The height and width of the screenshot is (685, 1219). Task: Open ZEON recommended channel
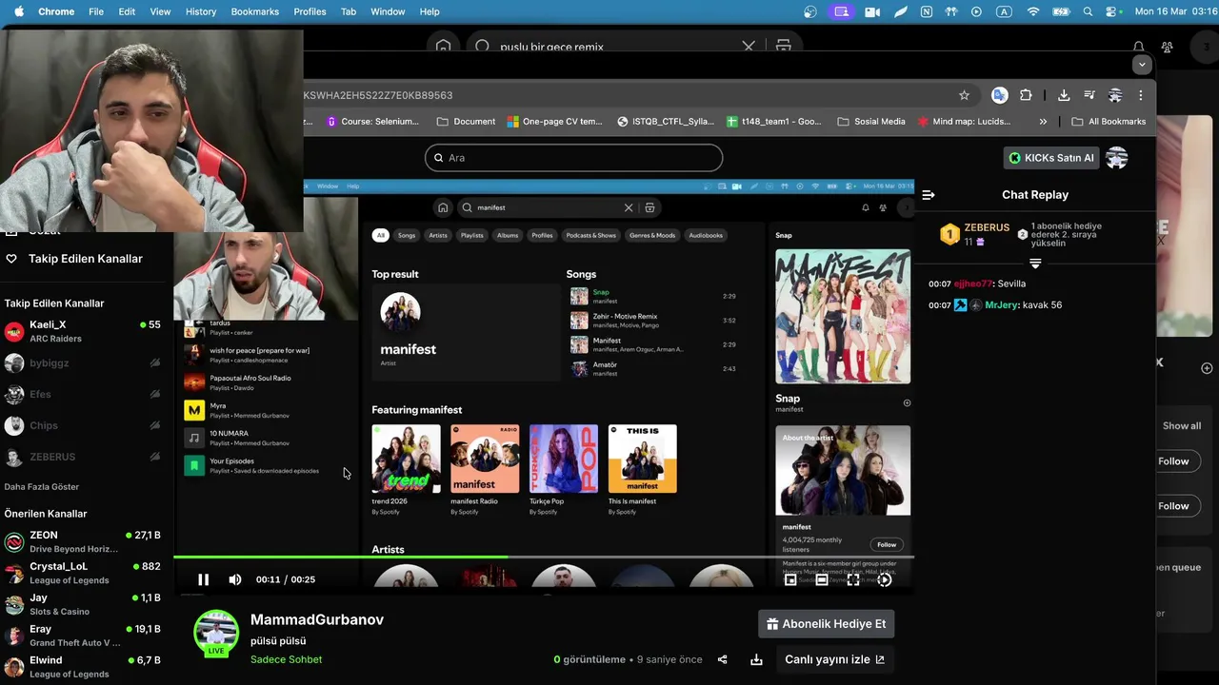[83, 541]
